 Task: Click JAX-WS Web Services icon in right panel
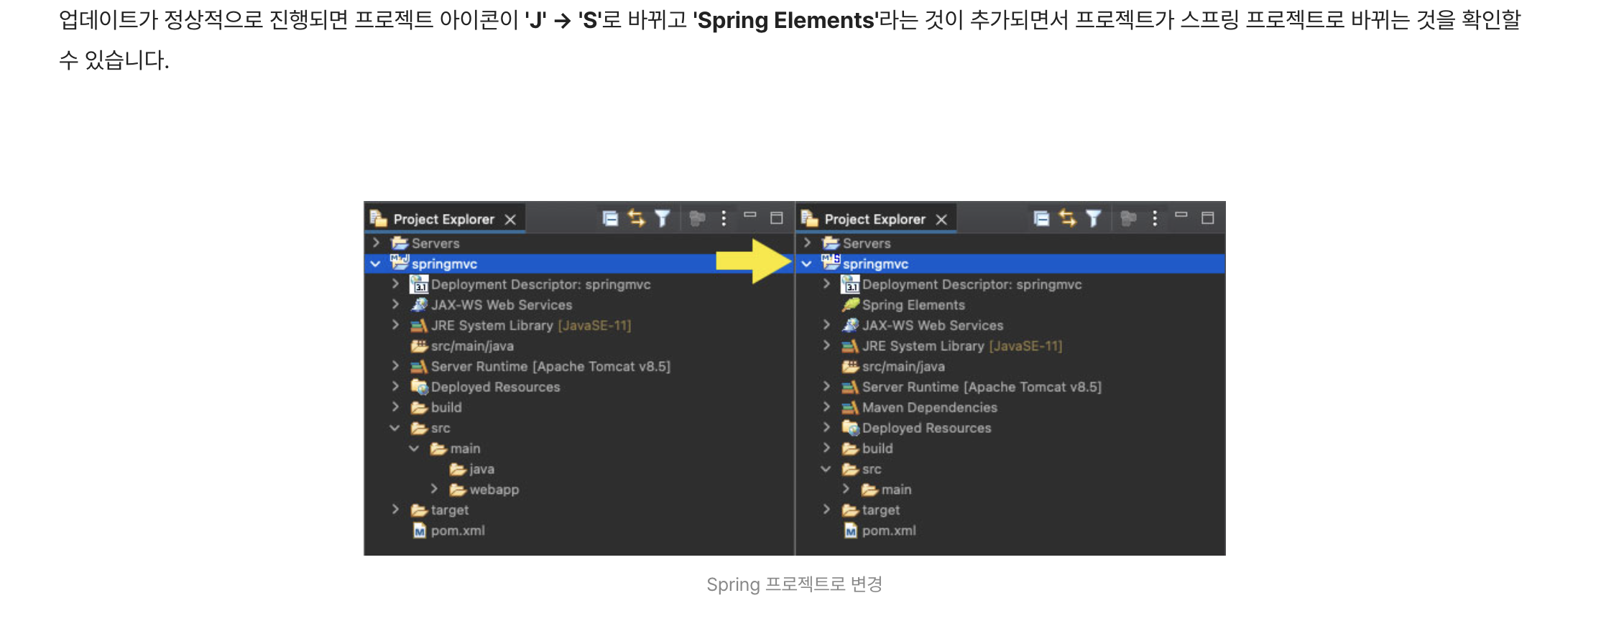tap(851, 325)
